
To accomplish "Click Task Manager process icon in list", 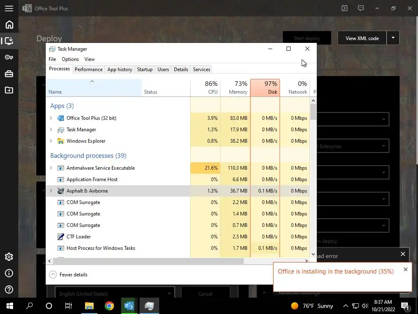I will 61,130.
